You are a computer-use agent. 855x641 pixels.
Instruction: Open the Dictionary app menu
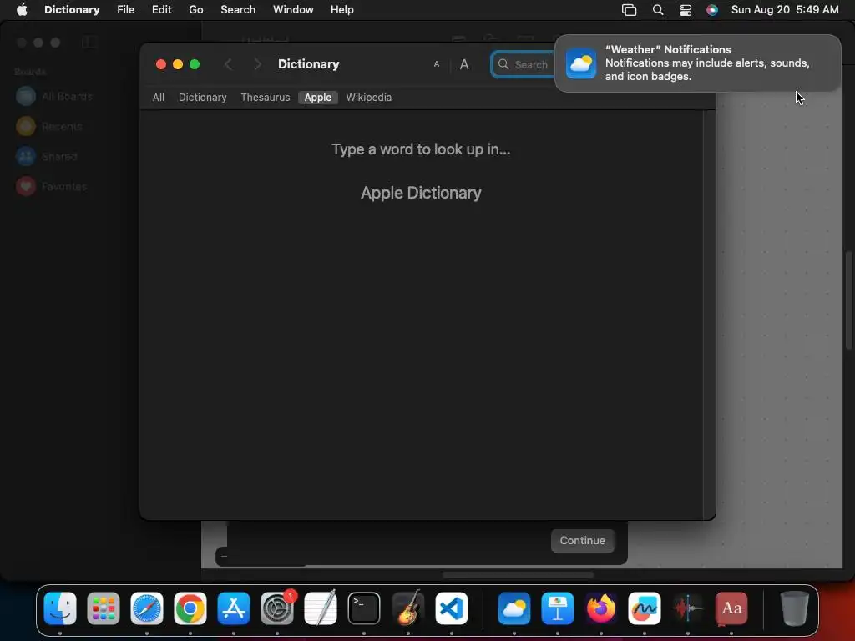[x=72, y=10]
